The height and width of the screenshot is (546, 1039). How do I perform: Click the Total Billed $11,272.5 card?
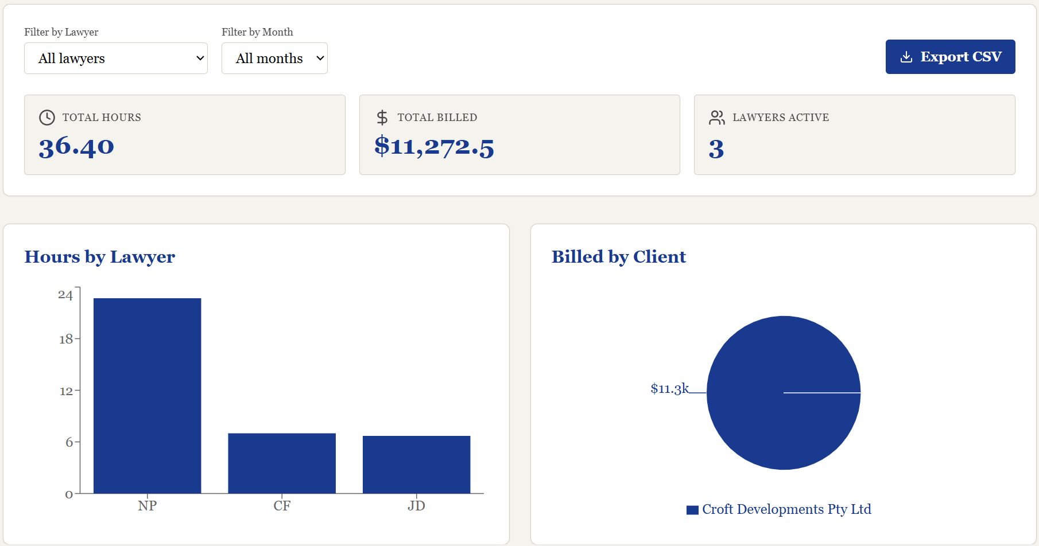coord(519,135)
